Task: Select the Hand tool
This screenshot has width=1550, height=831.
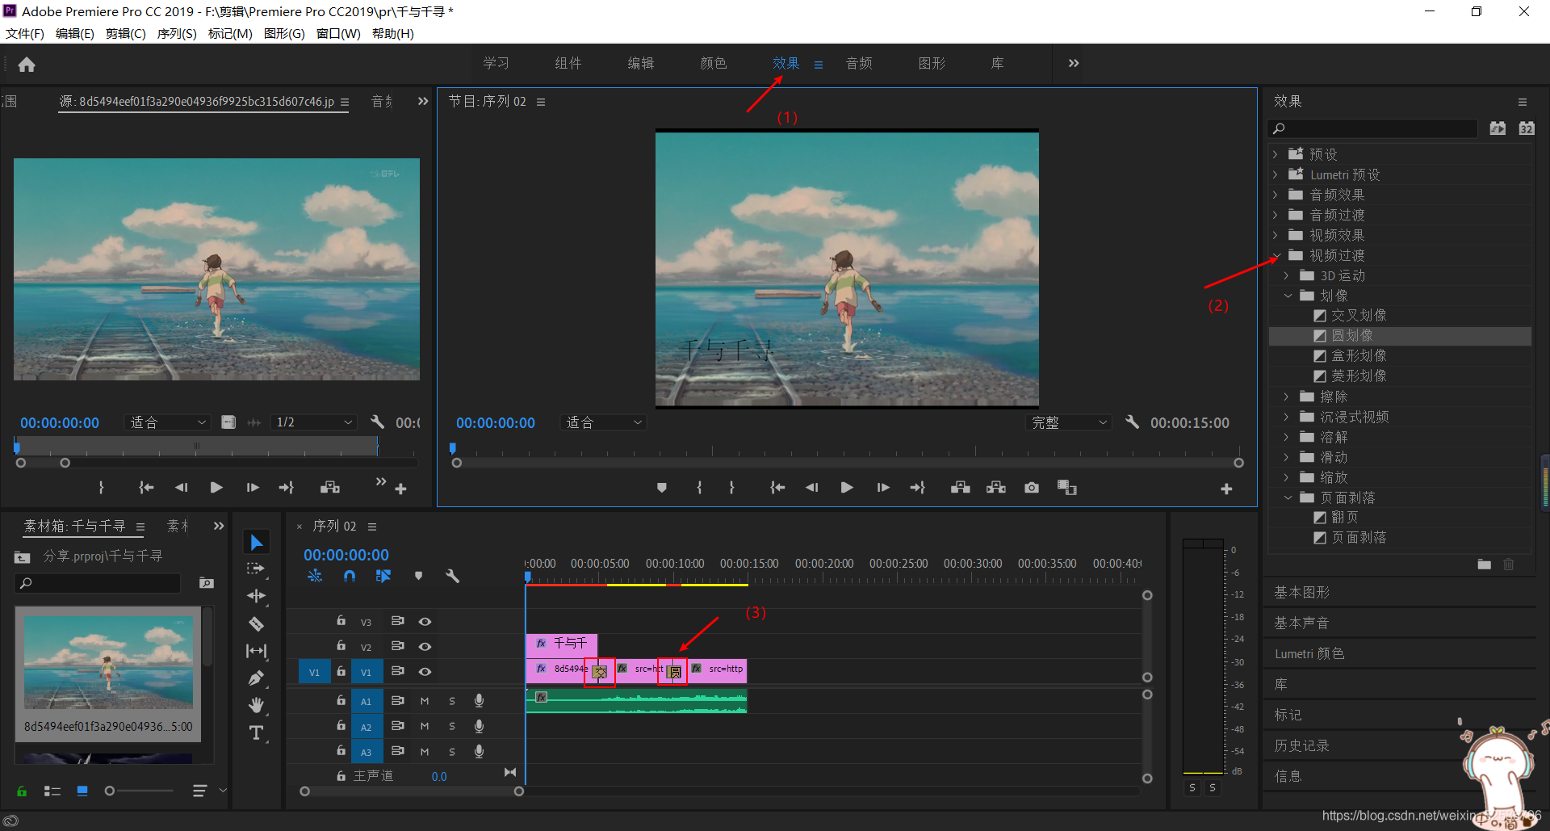Action: click(x=256, y=705)
